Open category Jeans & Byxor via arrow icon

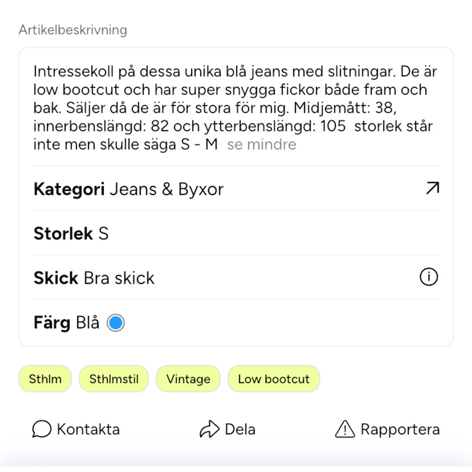click(433, 188)
